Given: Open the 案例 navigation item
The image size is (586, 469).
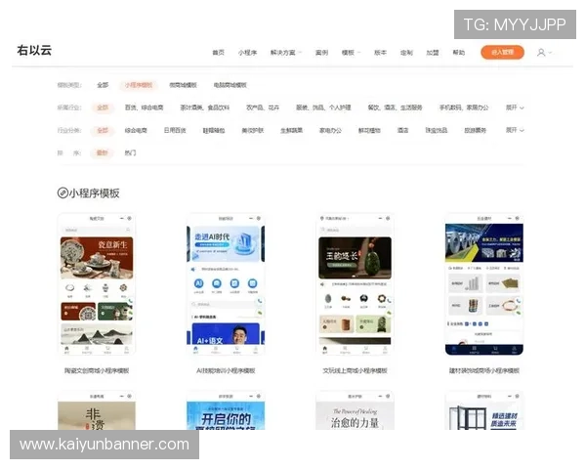Looking at the screenshot, I should (x=321, y=53).
